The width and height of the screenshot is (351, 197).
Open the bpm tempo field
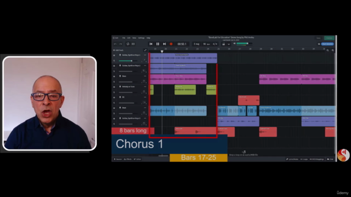click(206, 44)
